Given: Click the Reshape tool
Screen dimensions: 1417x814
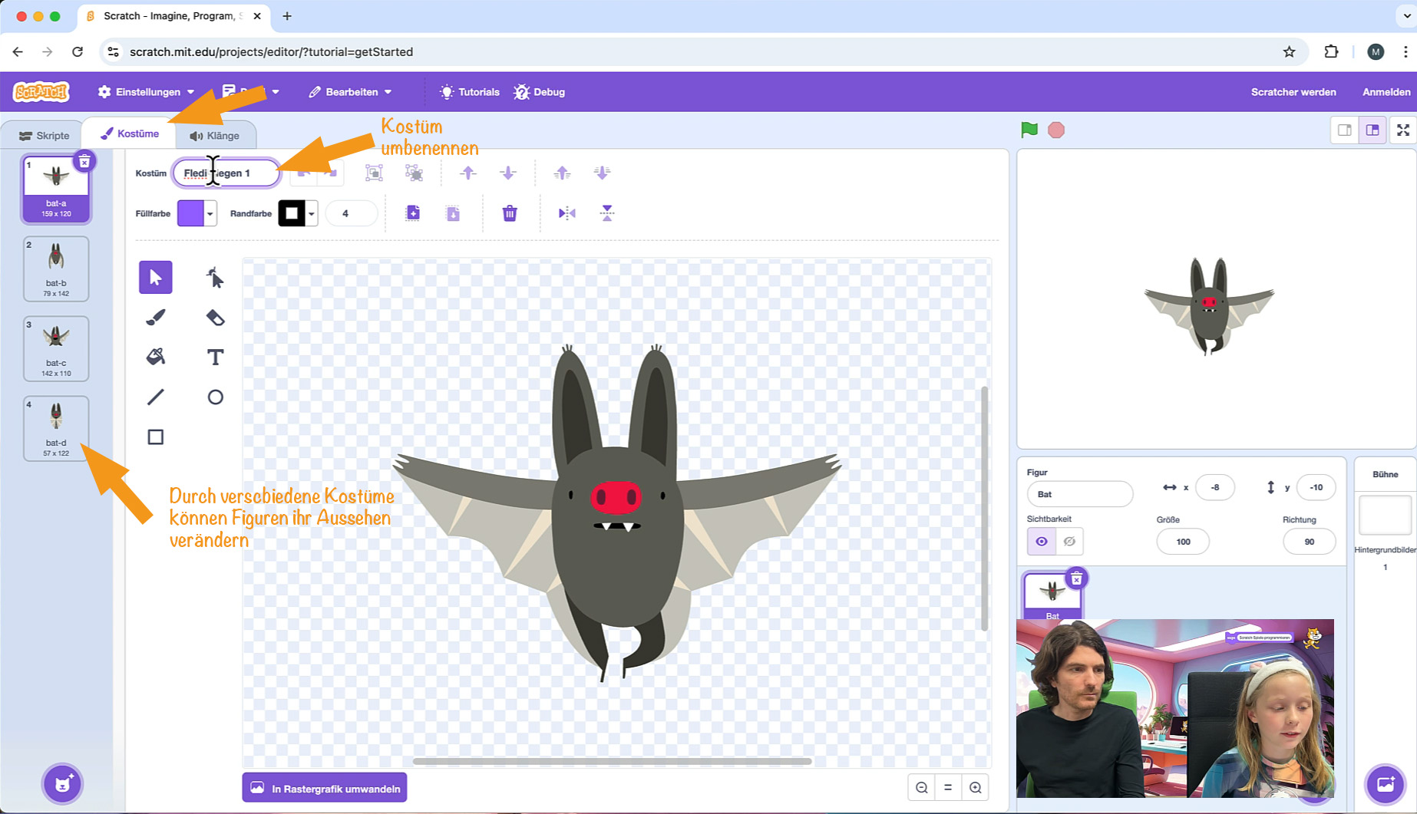Looking at the screenshot, I should tap(215, 277).
